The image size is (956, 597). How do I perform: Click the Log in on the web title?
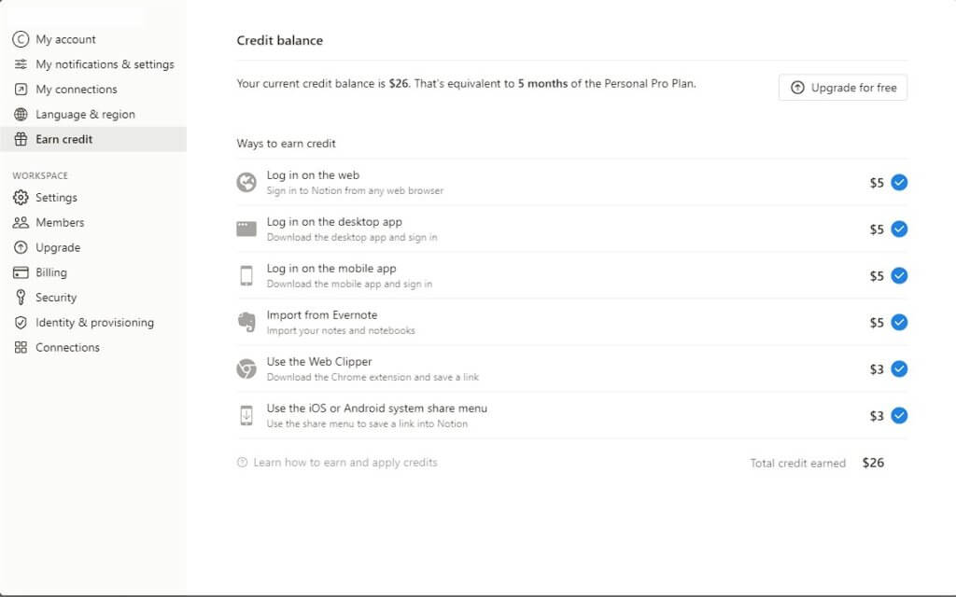(x=313, y=174)
